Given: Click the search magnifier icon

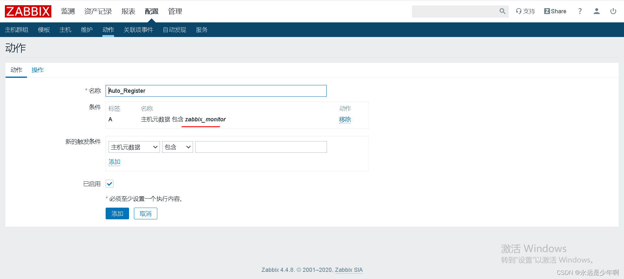Looking at the screenshot, I should pyautogui.click(x=502, y=11).
